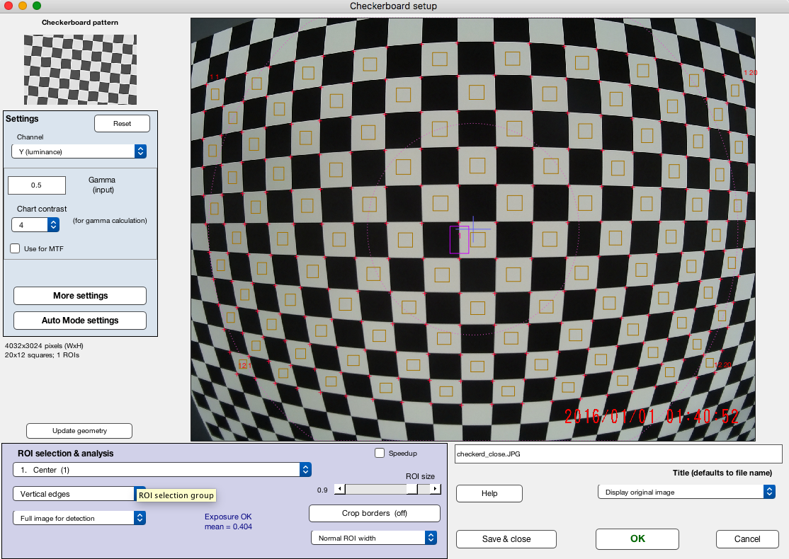Viewport: 789px width, 559px height.
Task: Click the magenta center ROI rectangle
Action: pyautogui.click(x=460, y=240)
